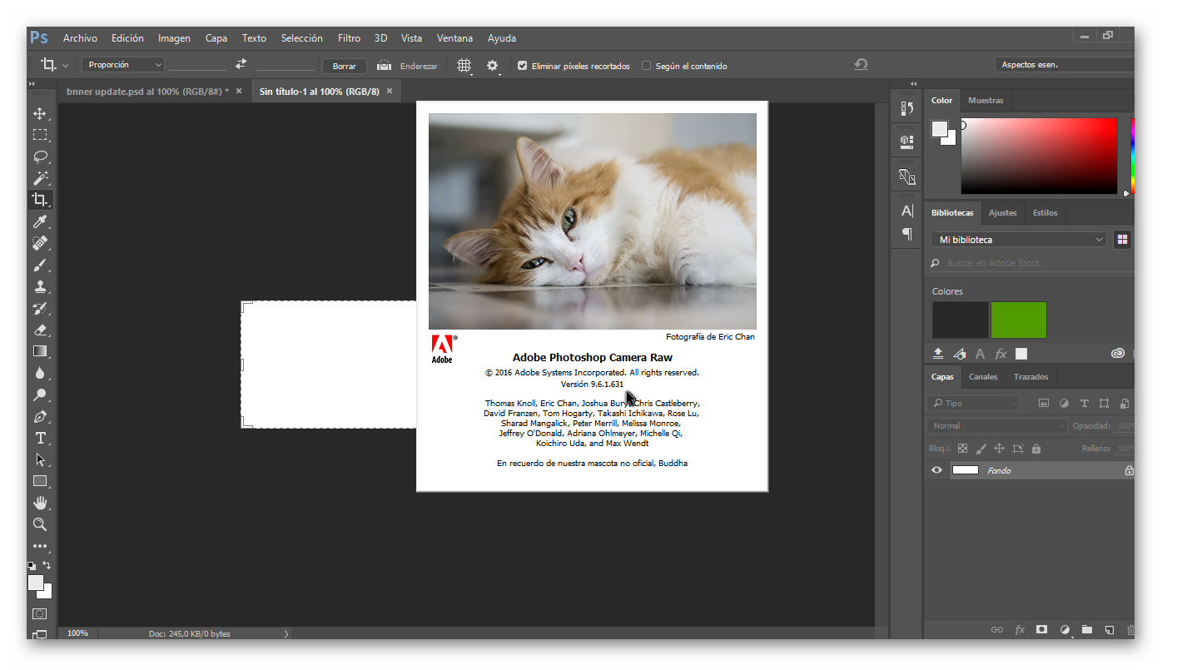Open Aspectos esen. workspace dropdown

(x=1065, y=64)
